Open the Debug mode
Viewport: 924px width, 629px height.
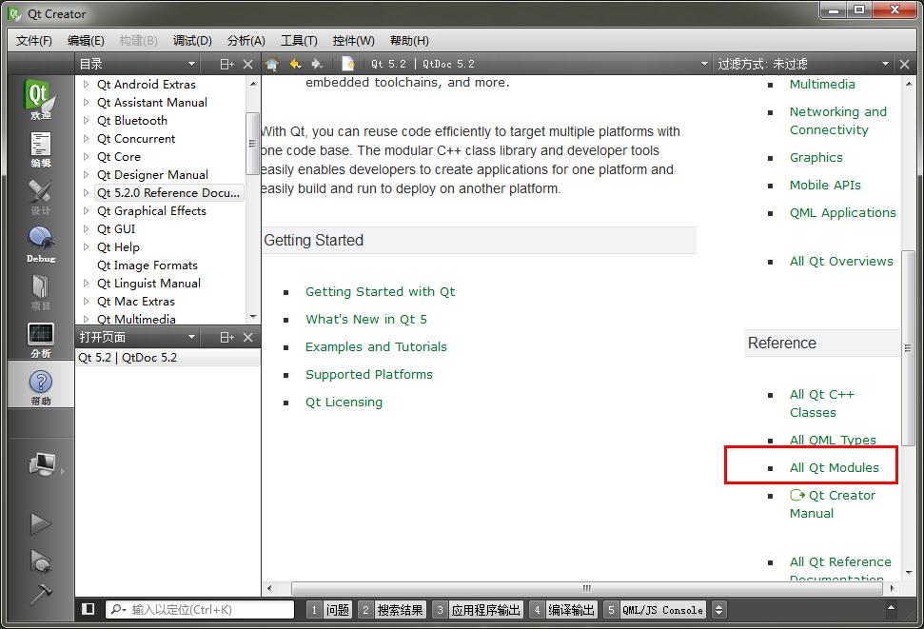tap(40, 245)
